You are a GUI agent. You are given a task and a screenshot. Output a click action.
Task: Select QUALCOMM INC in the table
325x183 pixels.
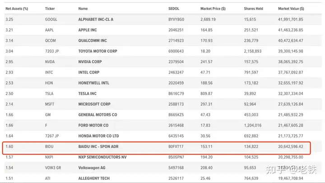[x=93, y=41]
